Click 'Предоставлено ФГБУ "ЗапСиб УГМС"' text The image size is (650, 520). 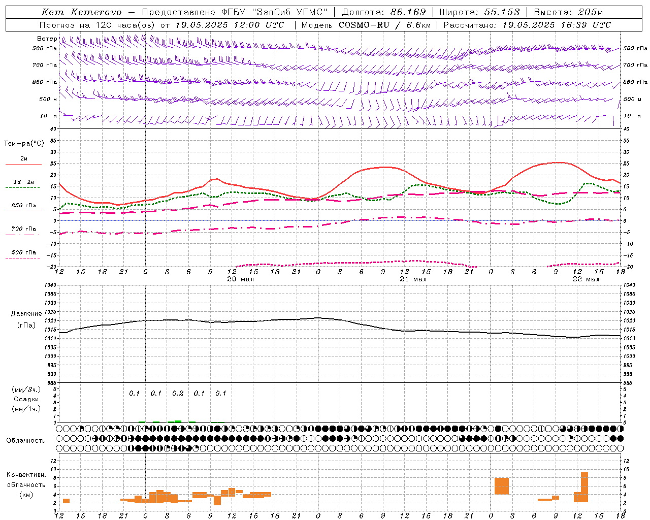pos(235,12)
